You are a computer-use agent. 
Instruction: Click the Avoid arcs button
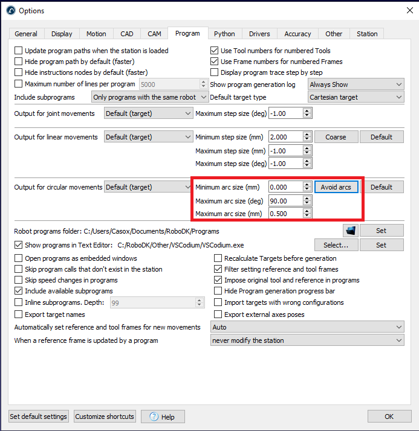click(x=336, y=187)
